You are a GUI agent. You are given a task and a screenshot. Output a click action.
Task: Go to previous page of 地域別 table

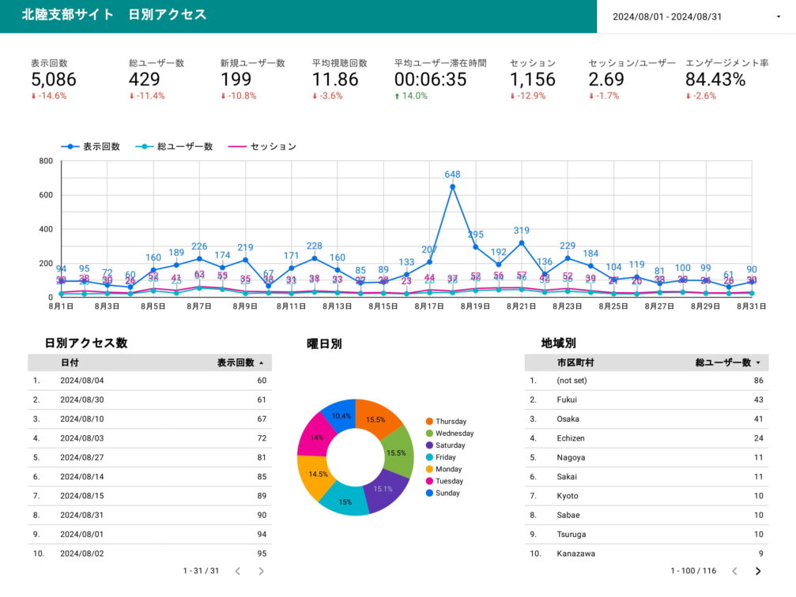coord(734,571)
